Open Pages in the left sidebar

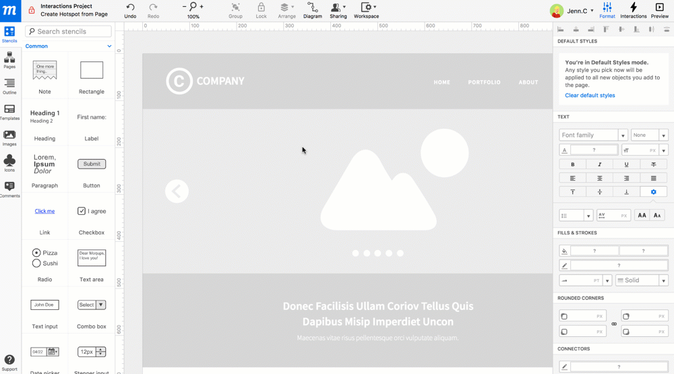[9, 61]
